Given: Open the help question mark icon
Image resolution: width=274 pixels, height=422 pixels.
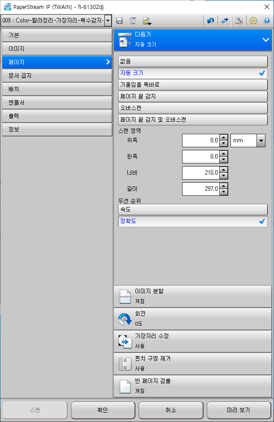Looking at the screenshot, I should 266,21.
